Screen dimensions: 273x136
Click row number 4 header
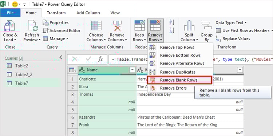pos(72,102)
